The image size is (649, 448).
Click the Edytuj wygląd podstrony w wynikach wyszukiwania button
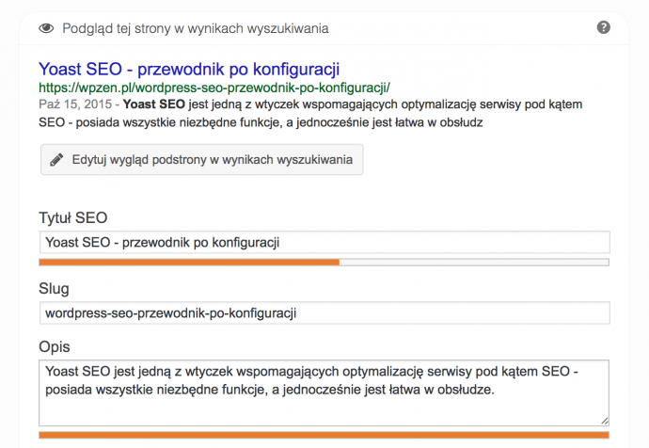click(202, 159)
